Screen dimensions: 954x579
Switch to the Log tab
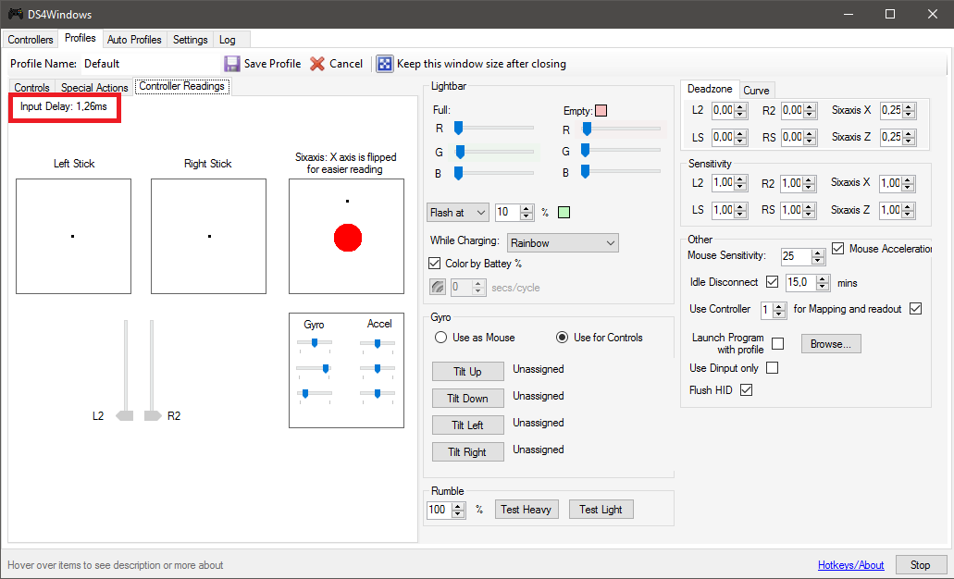pyautogui.click(x=228, y=40)
